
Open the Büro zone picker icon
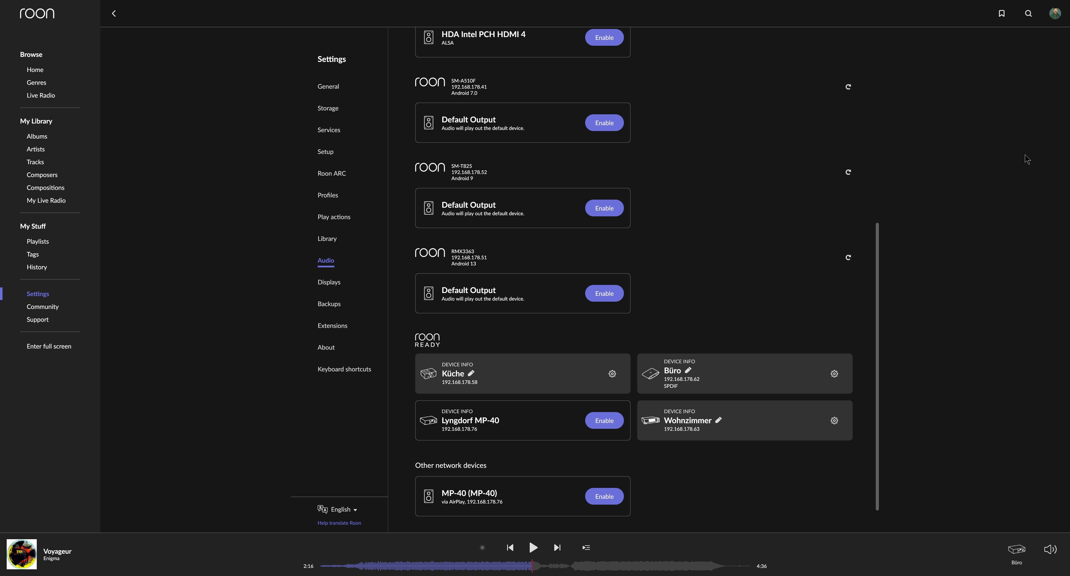click(x=1016, y=550)
